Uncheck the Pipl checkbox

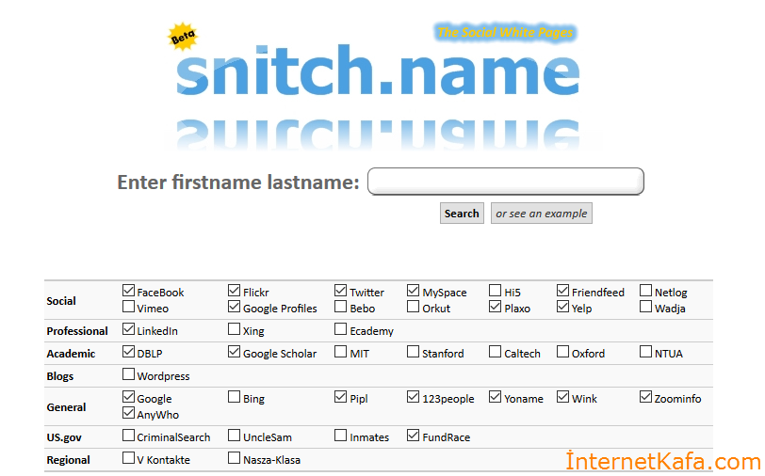pyautogui.click(x=340, y=397)
